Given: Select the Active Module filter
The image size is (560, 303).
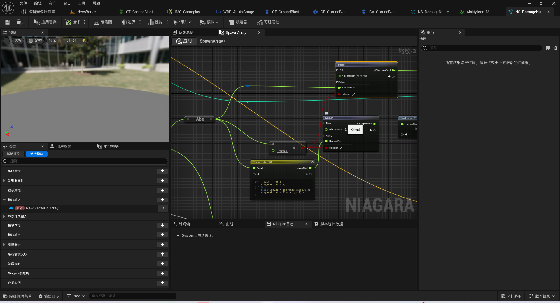Looking at the screenshot, I should 37,154.
